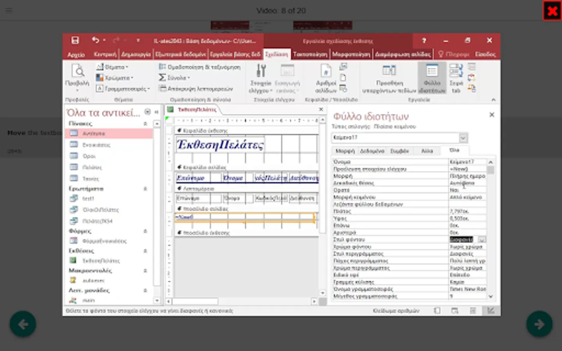Click the red X close video button
This screenshot has height=351, width=562.
pyautogui.click(x=552, y=11)
